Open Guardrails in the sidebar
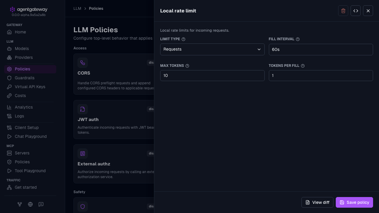Image resolution: width=379 pixels, height=213 pixels. [x=30, y=78]
